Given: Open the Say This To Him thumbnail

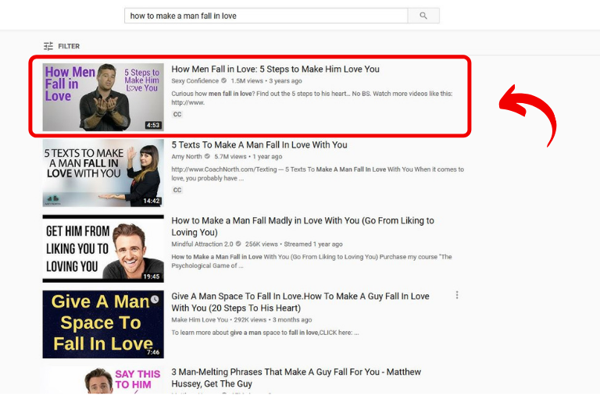Looking at the screenshot, I should (103, 380).
